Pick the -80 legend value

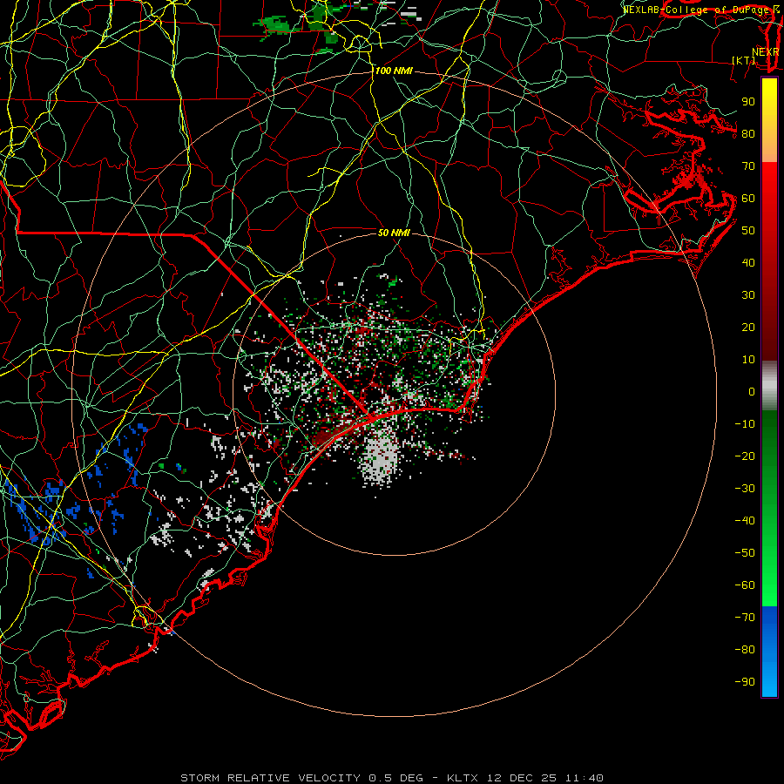tap(745, 650)
